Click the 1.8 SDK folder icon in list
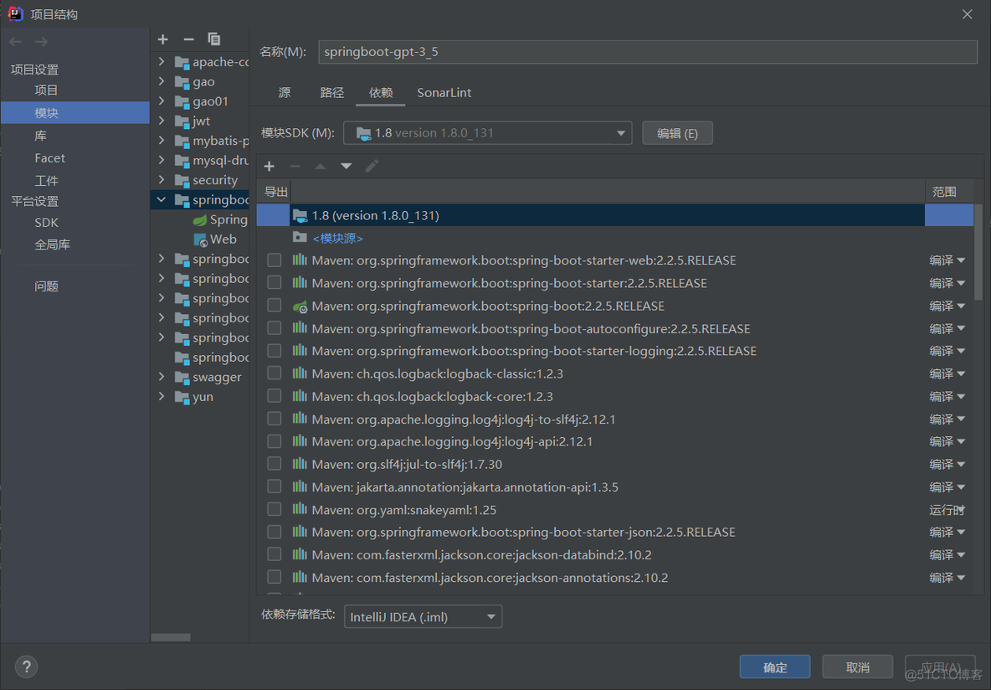The height and width of the screenshot is (690, 991). [x=300, y=216]
